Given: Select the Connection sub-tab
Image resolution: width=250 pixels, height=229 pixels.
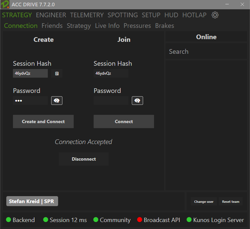Looking at the screenshot, I should point(21,26).
